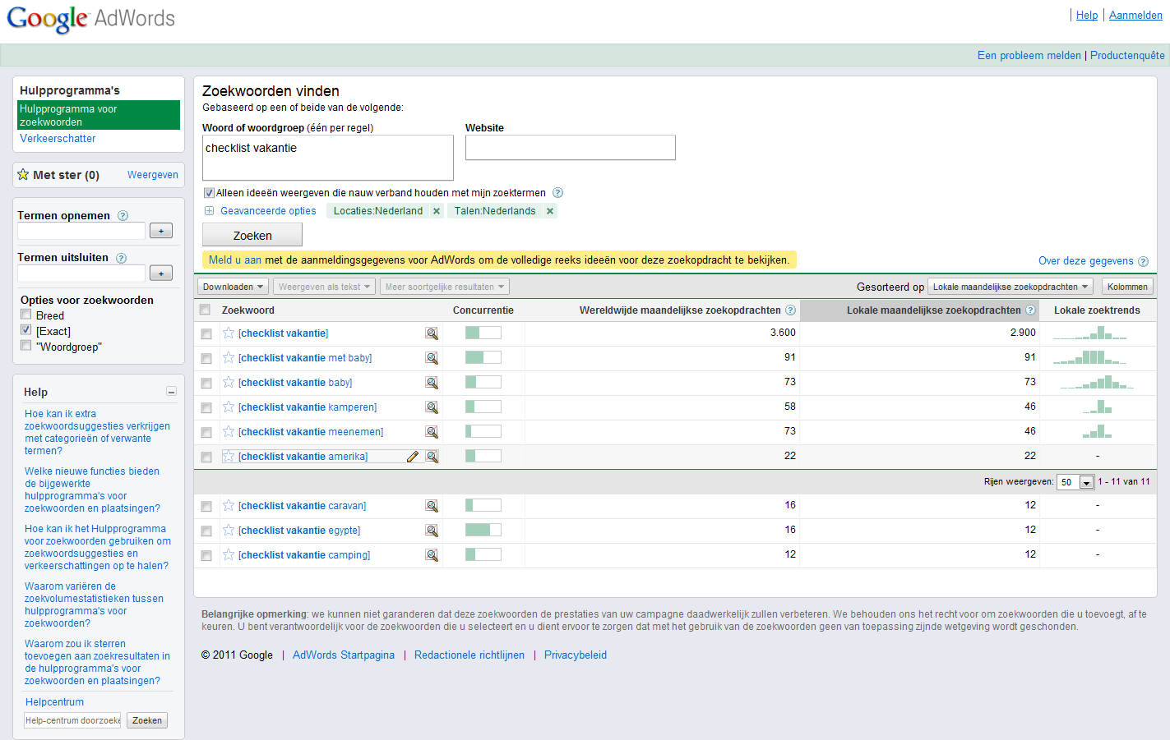Remove the Talen:Nederlands filter
Viewport: 1170px width, 740px height.
click(550, 211)
